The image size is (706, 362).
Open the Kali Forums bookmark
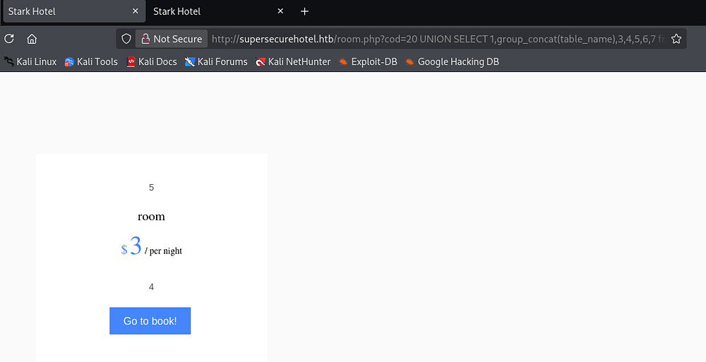[216, 61]
